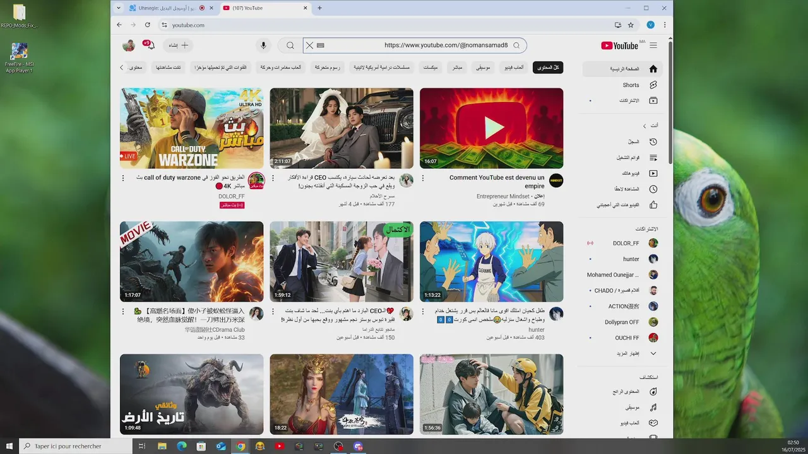Bookmark this page with star icon

point(631,25)
